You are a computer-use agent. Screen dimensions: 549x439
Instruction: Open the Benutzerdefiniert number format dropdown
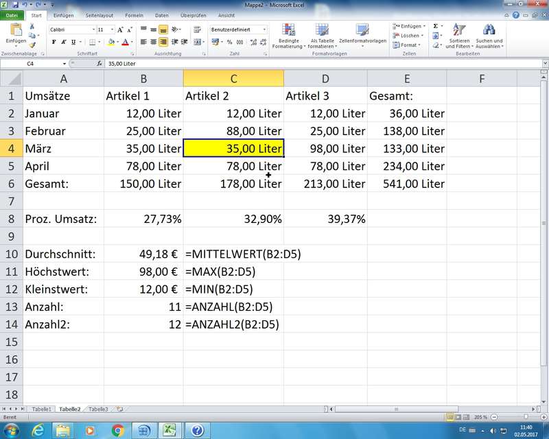264,29
